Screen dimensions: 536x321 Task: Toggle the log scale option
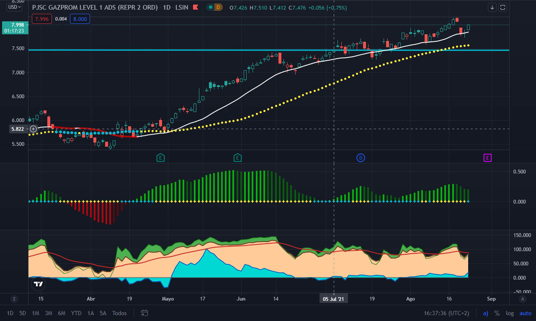pyautogui.click(x=510, y=313)
